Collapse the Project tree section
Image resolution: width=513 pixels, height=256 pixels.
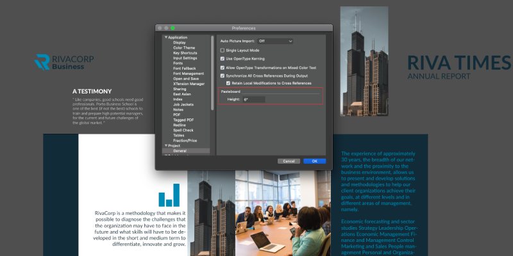pyautogui.click(x=166, y=146)
